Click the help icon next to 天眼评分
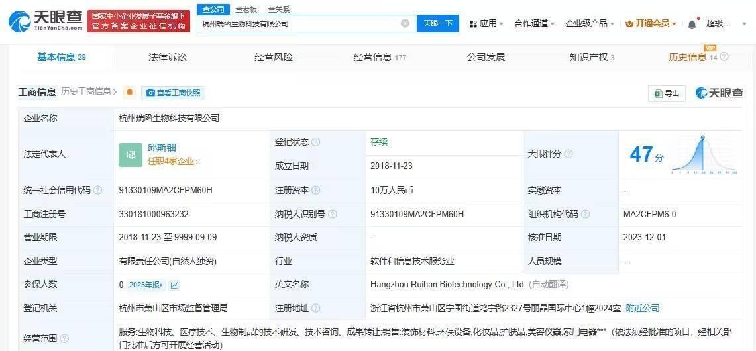 (x=568, y=154)
